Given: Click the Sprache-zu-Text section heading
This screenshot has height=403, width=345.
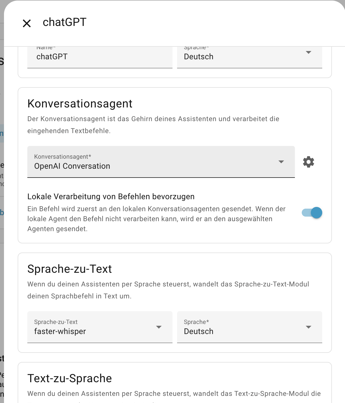Looking at the screenshot, I should pos(70,269).
